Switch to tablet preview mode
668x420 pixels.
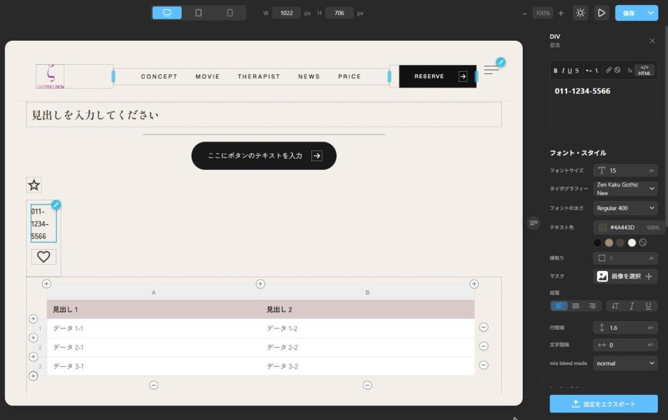tap(198, 13)
